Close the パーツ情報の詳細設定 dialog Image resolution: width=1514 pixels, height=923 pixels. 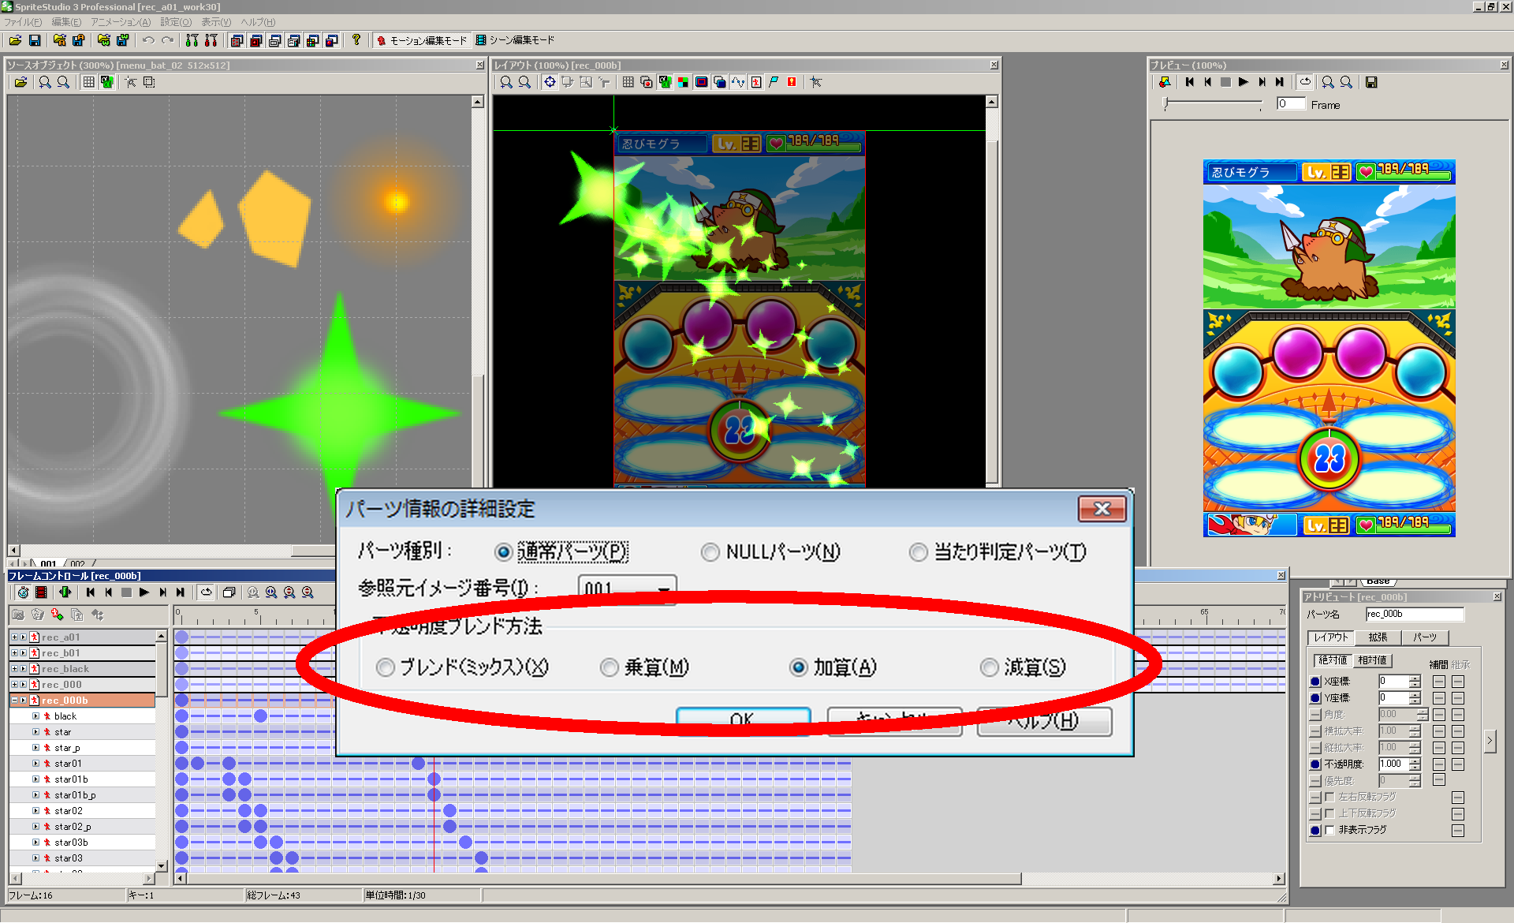[x=1102, y=510]
